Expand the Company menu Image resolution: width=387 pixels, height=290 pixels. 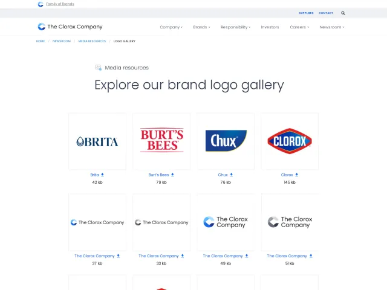[x=171, y=27]
